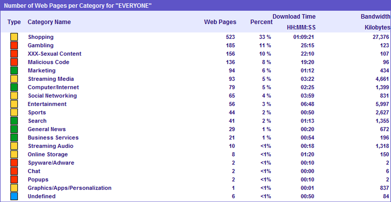Select the Search category name
The width and height of the screenshot is (391, 202).
[37, 121]
